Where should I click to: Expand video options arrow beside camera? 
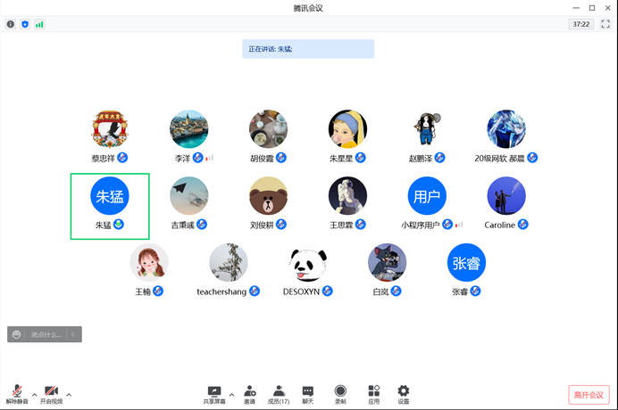pos(69,394)
